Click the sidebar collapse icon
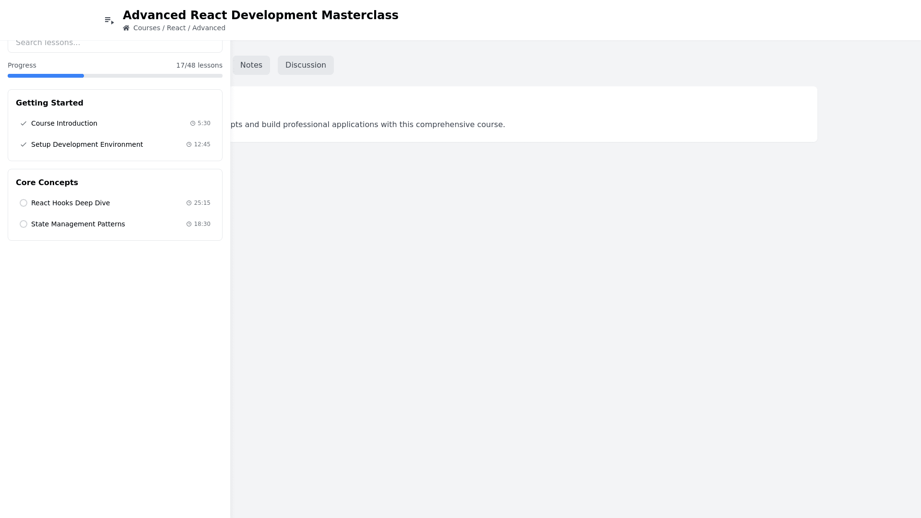This screenshot has height=518, width=921. [109, 20]
